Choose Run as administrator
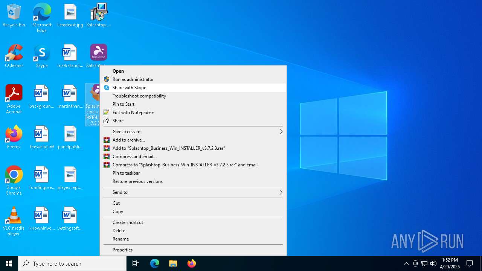 [193, 79]
